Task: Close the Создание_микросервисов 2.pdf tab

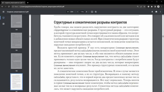Action: [x=24, y=3]
